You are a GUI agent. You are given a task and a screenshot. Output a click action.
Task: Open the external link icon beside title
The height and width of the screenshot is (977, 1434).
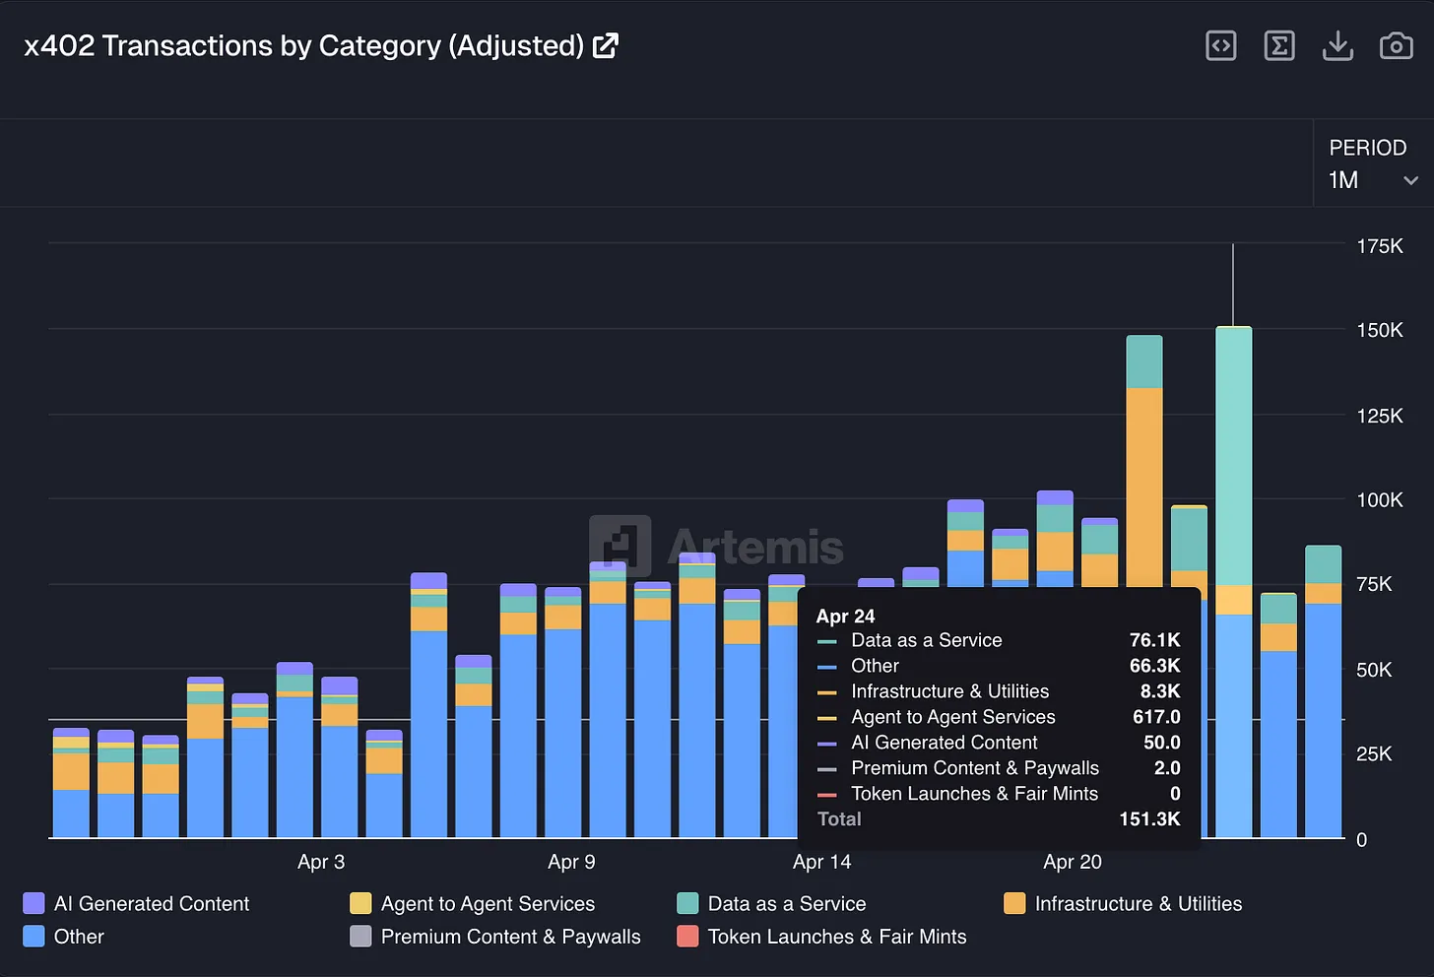(606, 45)
